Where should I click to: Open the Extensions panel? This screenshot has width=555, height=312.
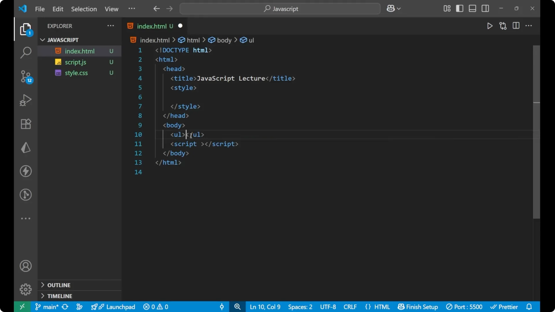[26, 124]
